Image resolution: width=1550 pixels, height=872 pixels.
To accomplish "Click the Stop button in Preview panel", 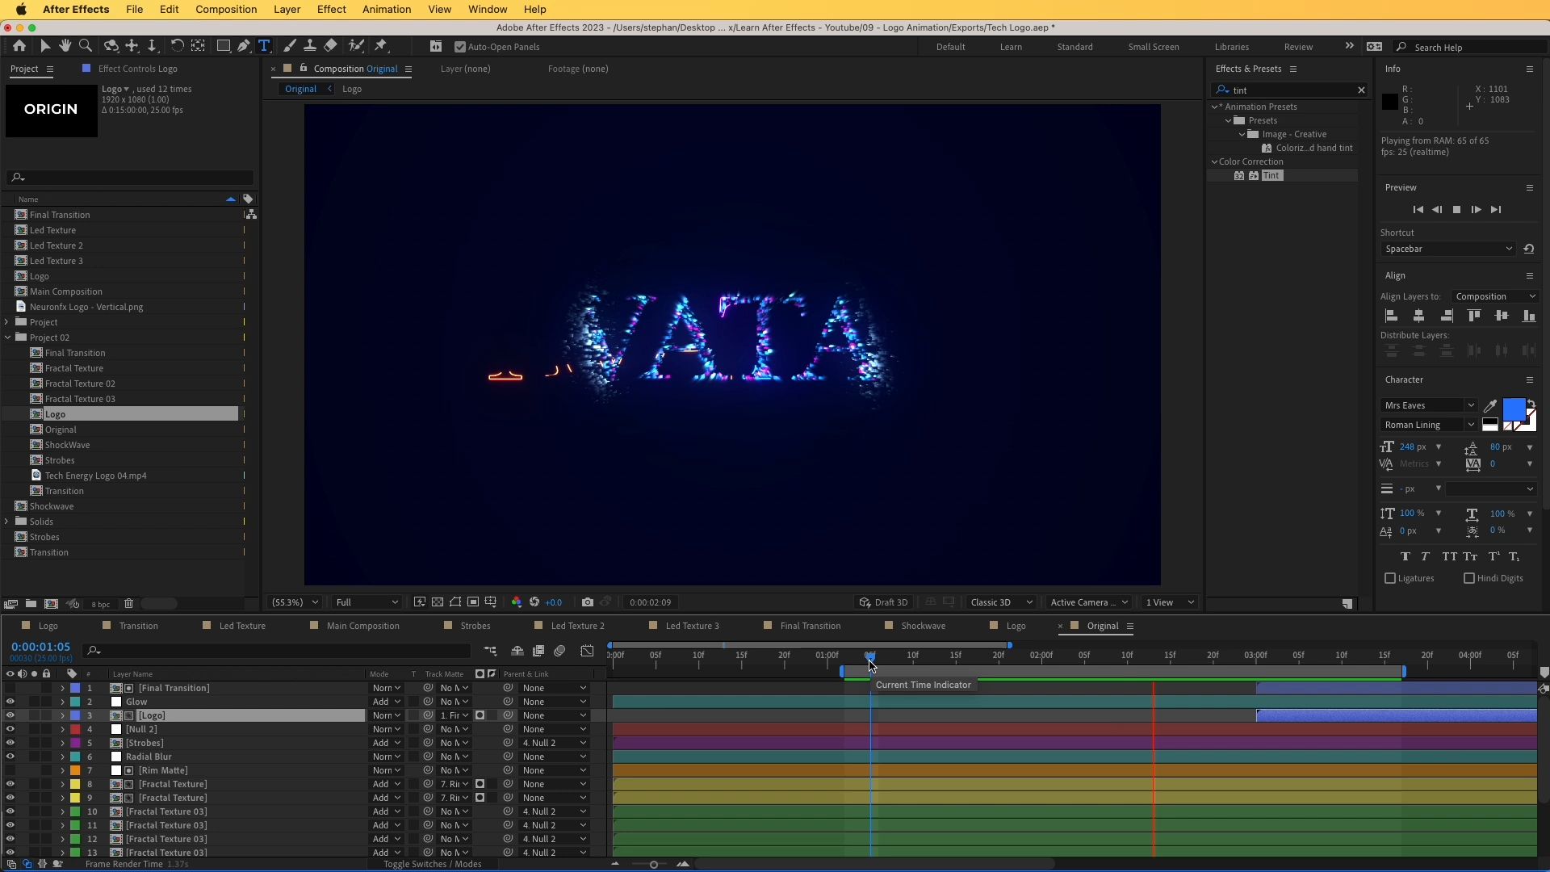I will (1456, 210).
